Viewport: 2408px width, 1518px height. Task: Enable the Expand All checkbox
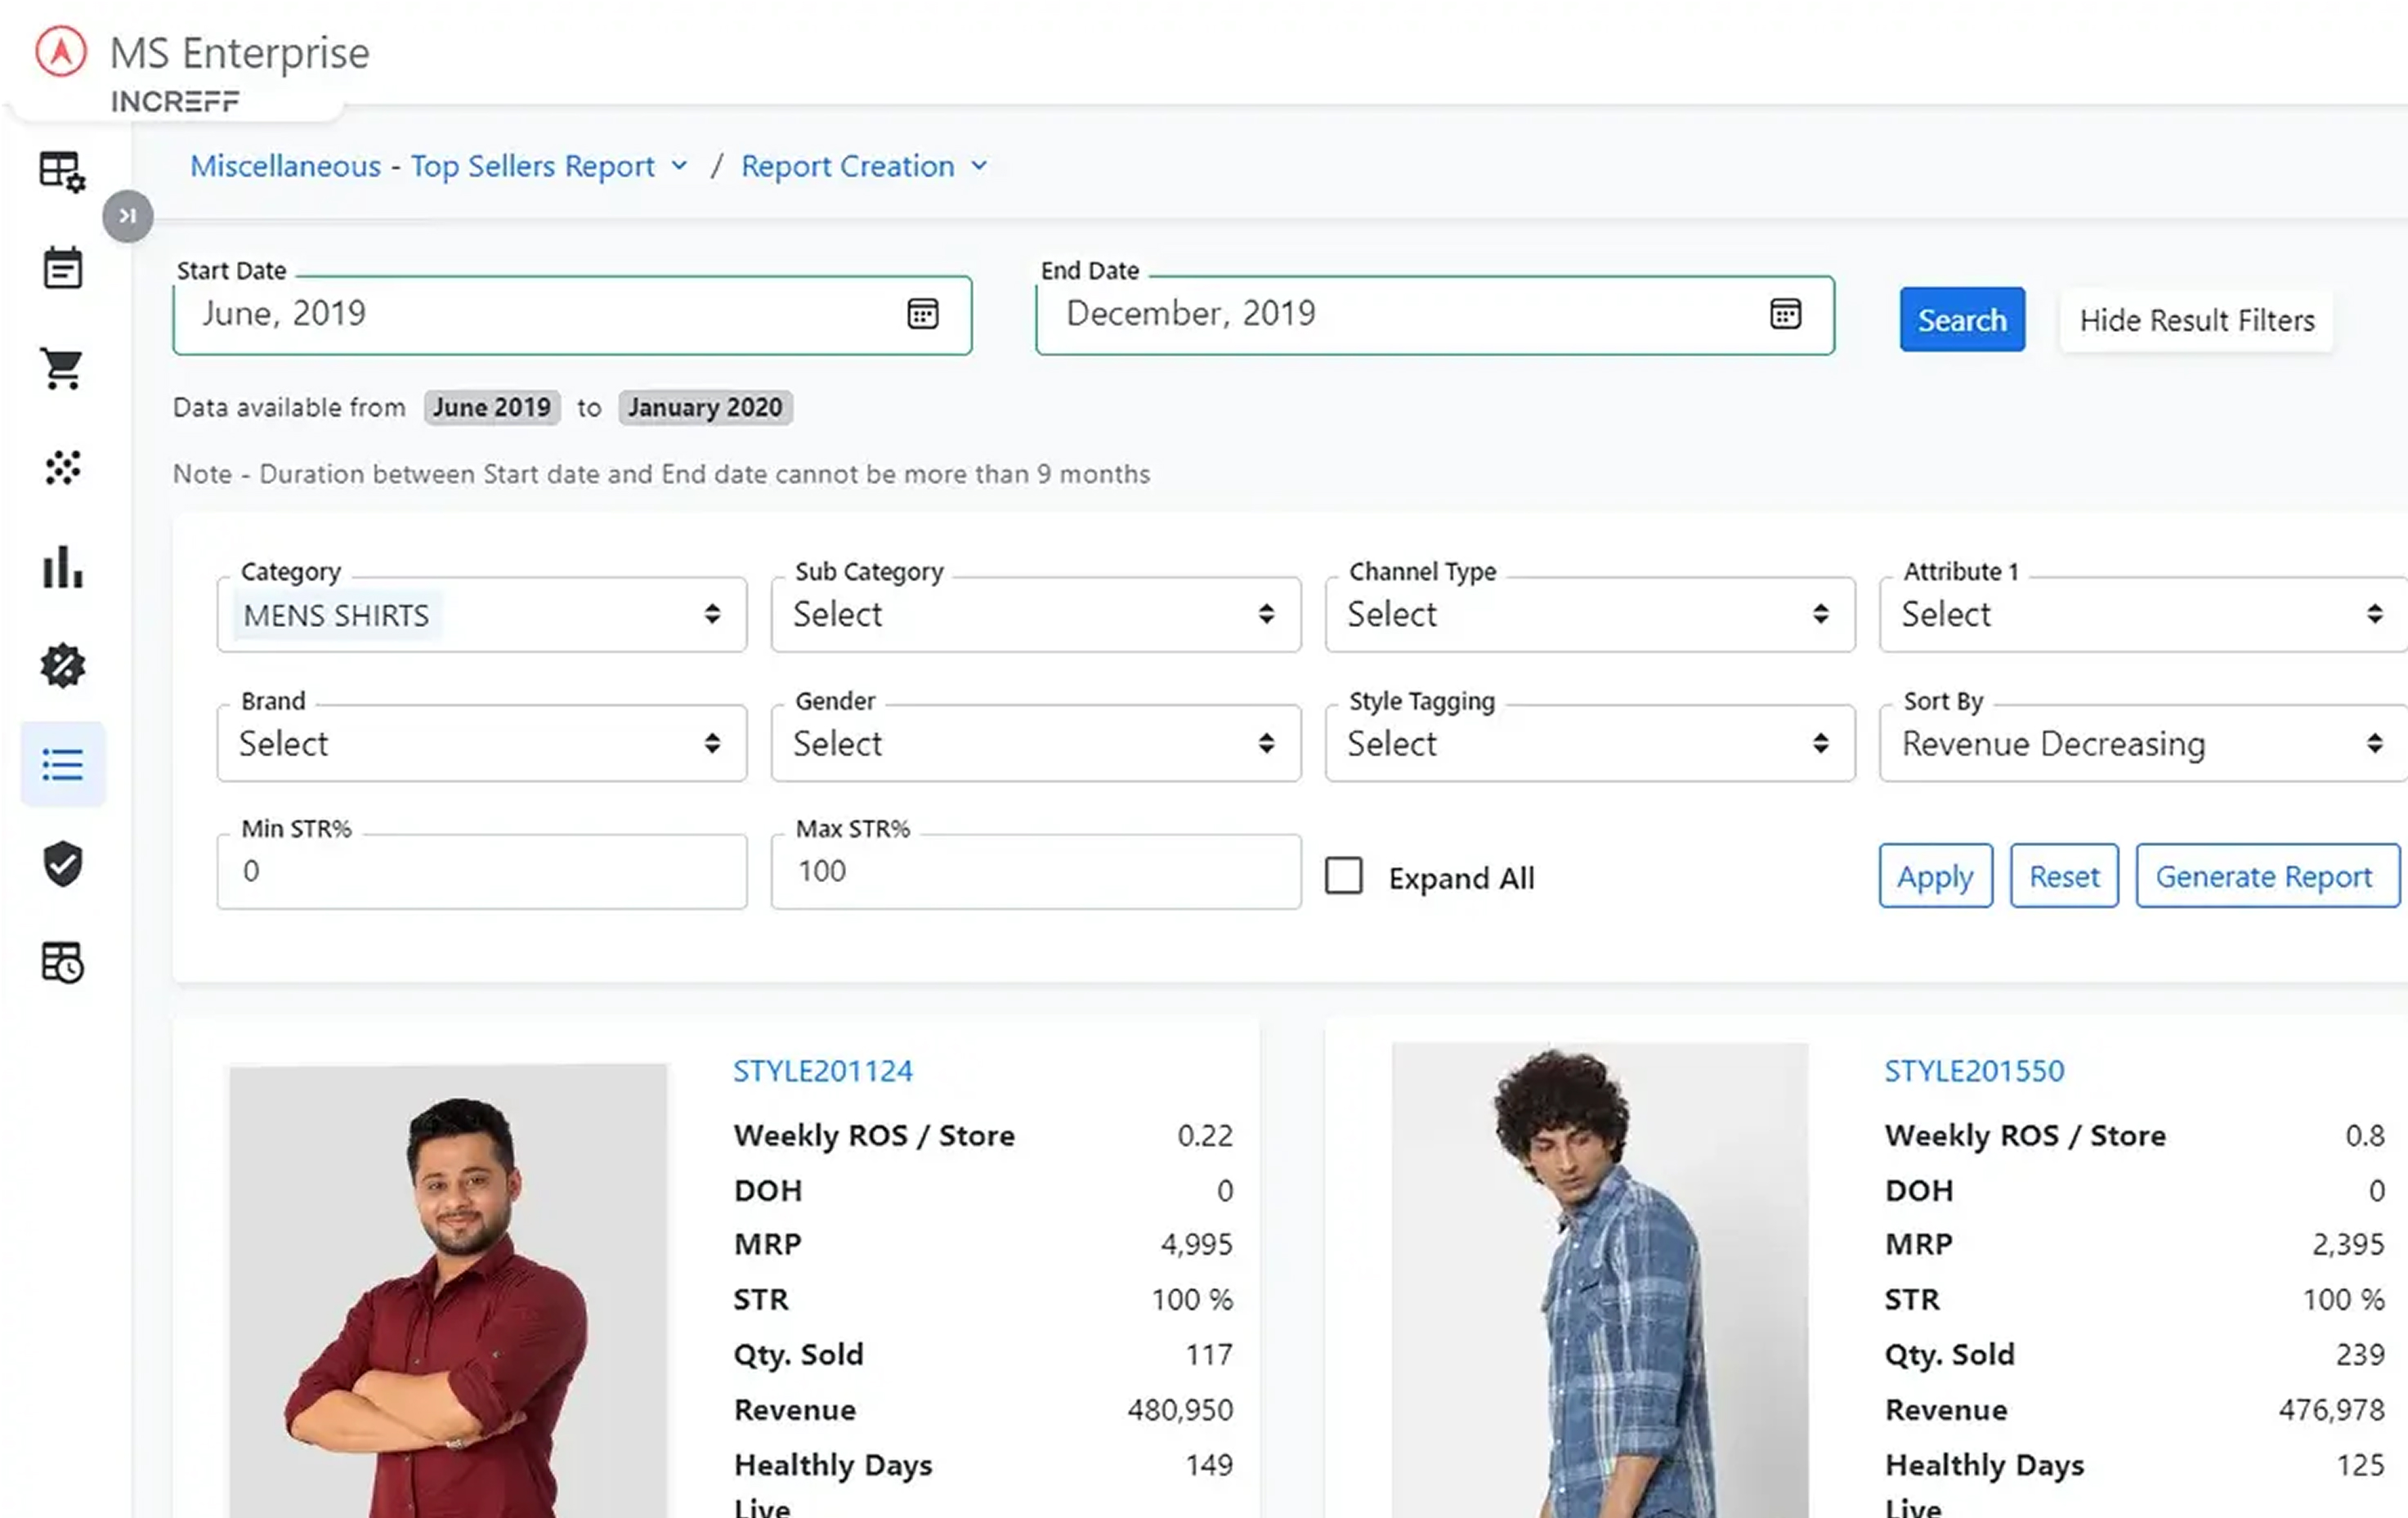point(1343,876)
